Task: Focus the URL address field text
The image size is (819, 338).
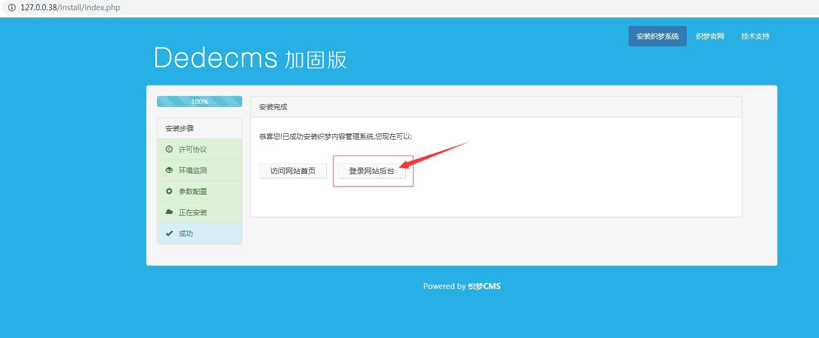Action: point(70,8)
